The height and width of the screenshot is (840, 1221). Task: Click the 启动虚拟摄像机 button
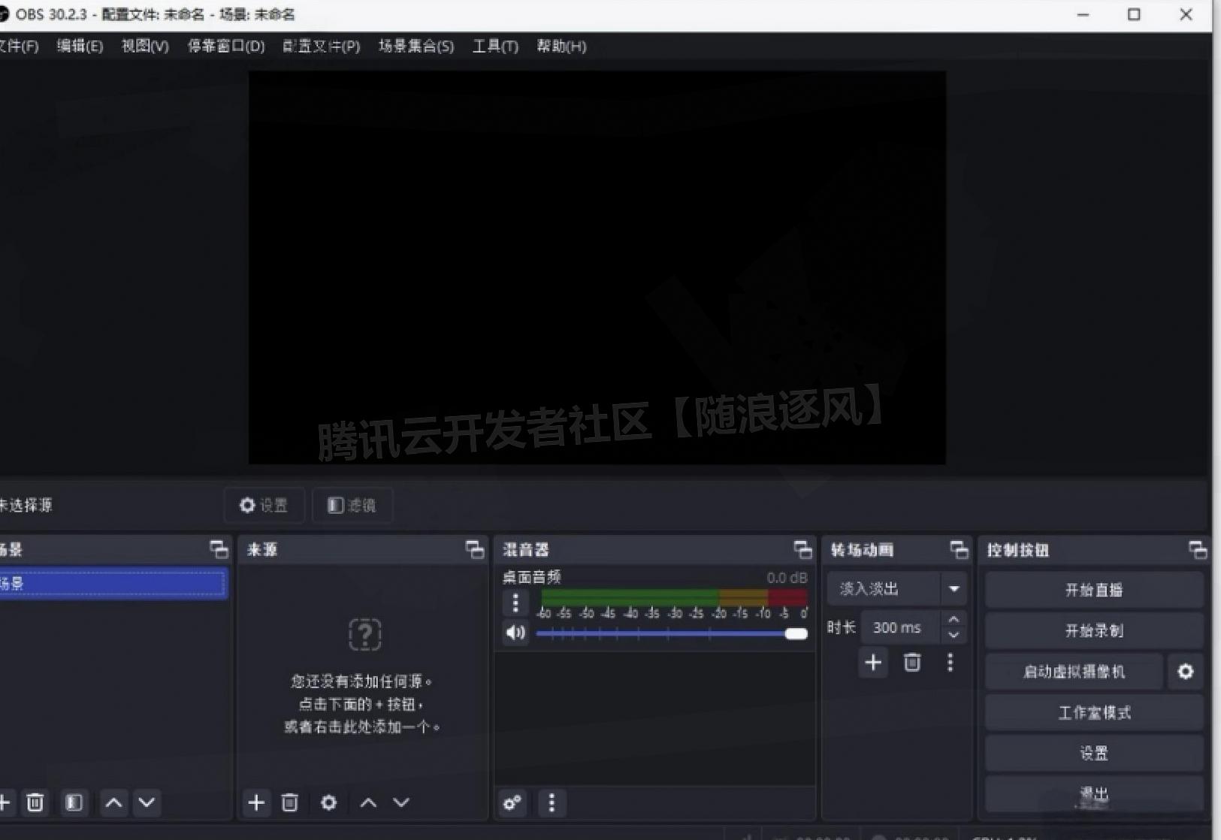coord(1074,672)
